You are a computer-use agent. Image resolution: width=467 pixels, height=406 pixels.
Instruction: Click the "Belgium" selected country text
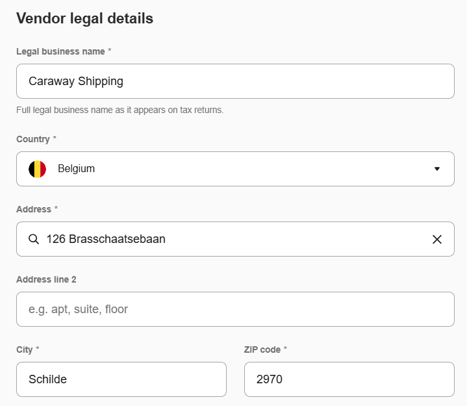(76, 169)
